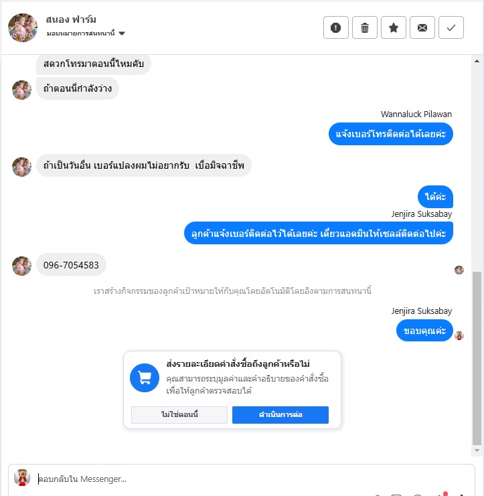Click the blue ดำเนินการต่อ button
The height and width of the screenshot is (496, 484).
(280, 415)
